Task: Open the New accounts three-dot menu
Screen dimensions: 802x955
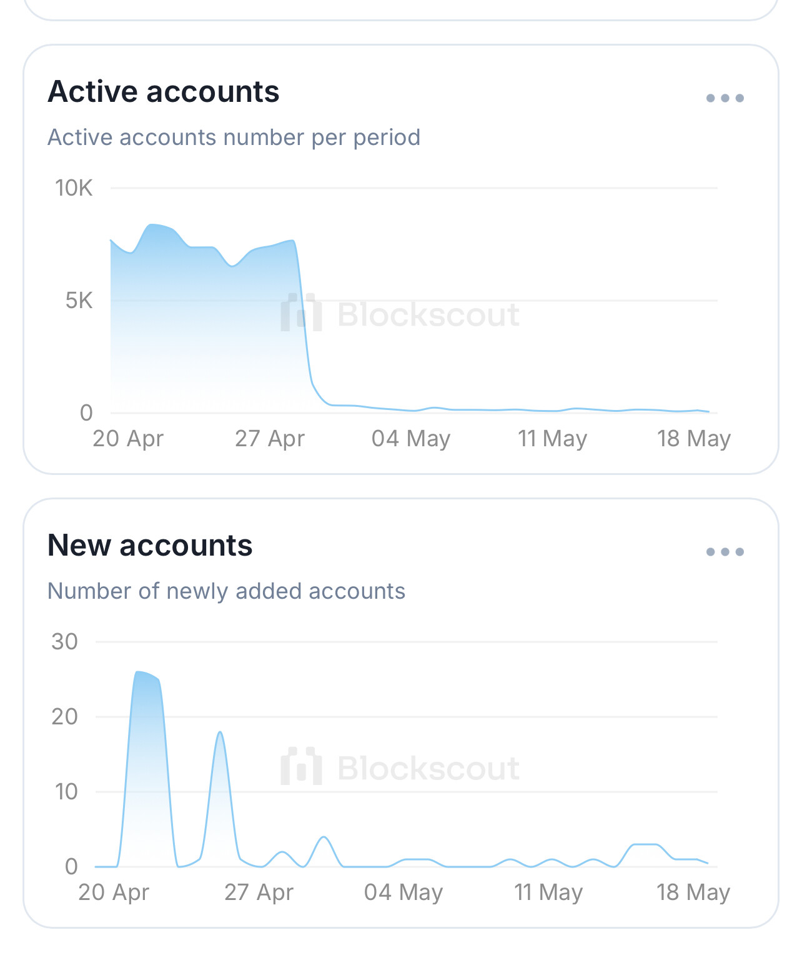Action: pyautogui.click(x=725, y=552)
